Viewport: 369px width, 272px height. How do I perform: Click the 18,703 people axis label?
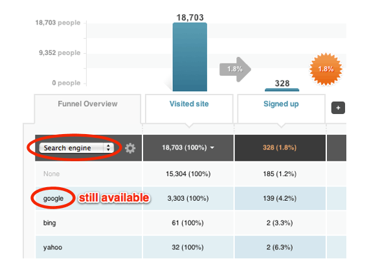click(x=58, y=23)
